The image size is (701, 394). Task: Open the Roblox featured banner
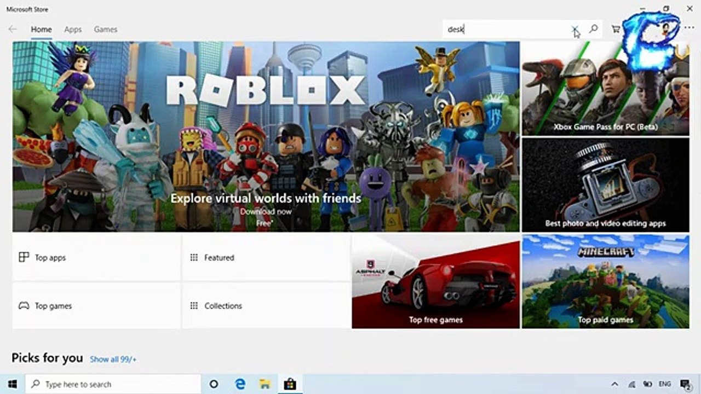(x=266, y=137)
